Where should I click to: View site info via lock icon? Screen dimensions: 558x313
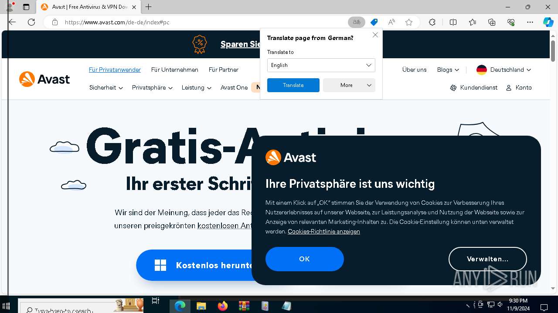pos(55,22)
